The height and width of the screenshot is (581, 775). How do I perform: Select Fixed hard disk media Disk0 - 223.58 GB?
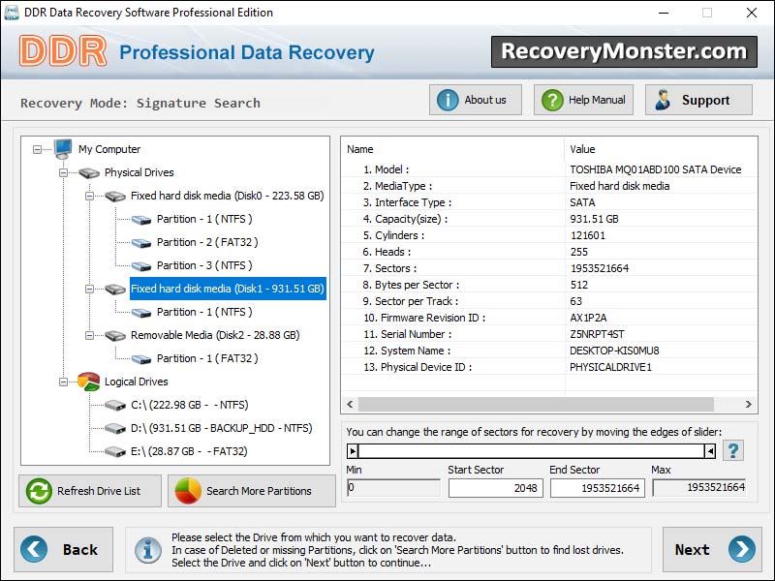click(x=228, y=196)
